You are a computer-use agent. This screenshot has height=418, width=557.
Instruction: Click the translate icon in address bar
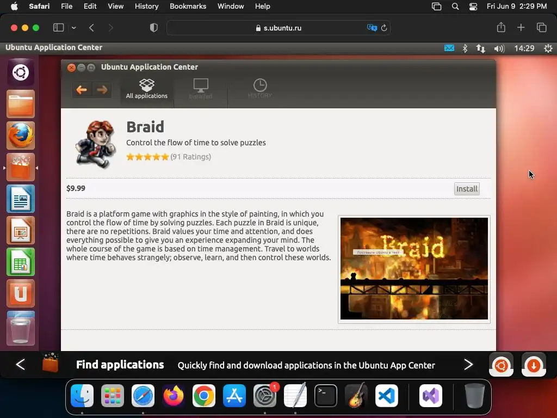click(x=372, y=28)
